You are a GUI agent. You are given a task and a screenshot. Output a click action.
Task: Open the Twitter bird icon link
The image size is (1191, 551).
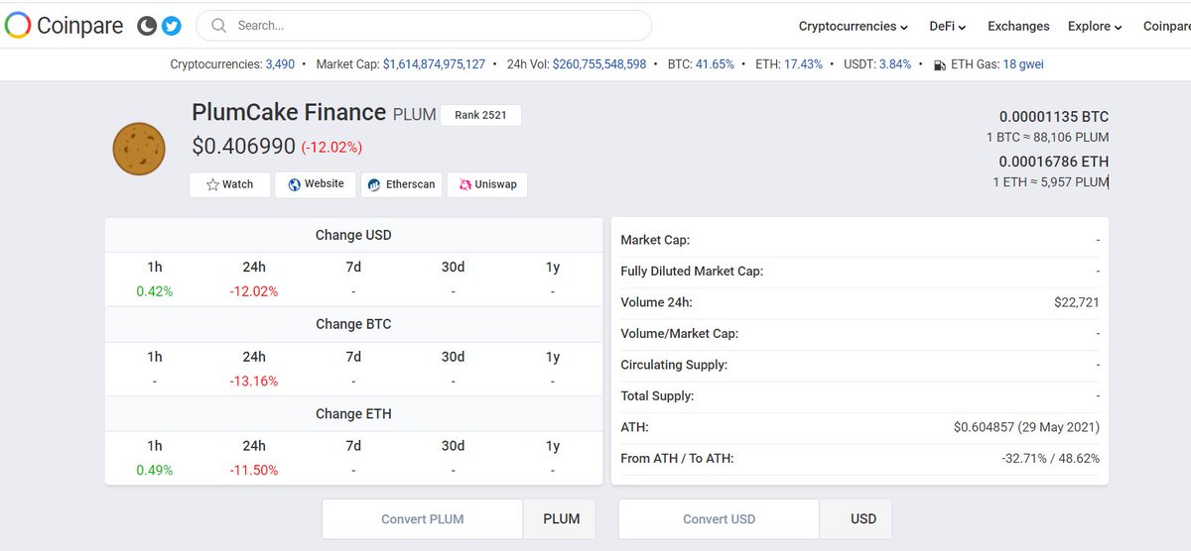pos(171,26)
